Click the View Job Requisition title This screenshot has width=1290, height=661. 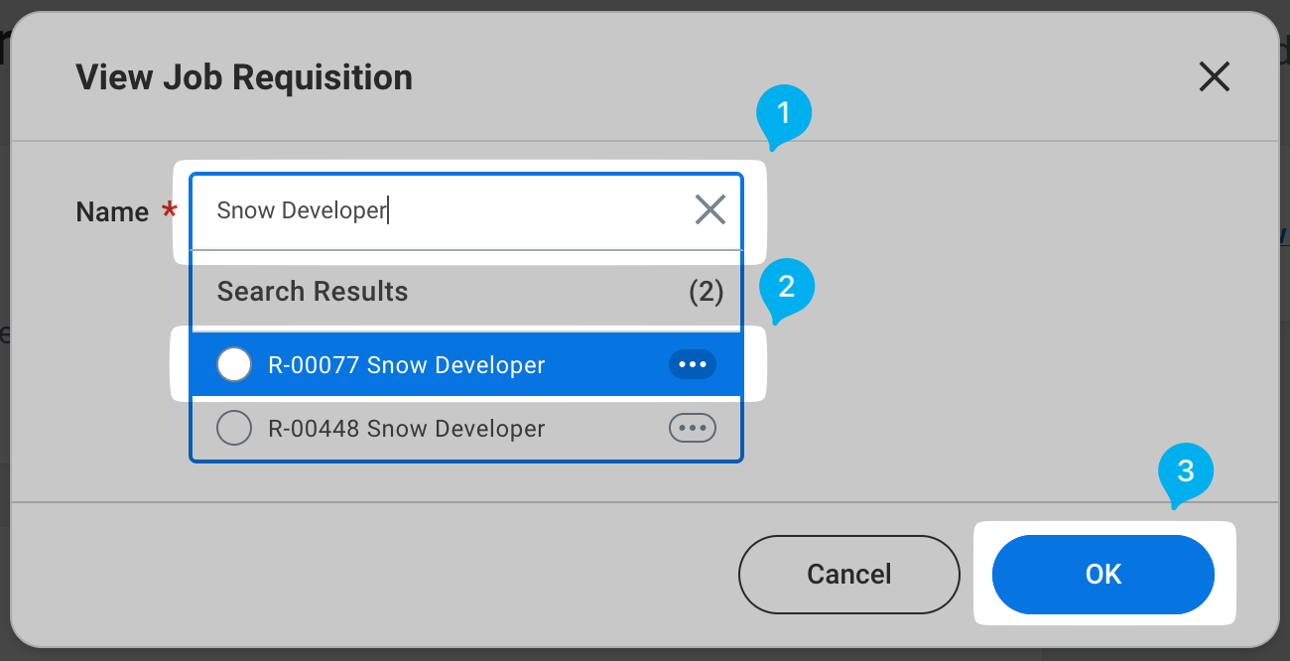244,77
